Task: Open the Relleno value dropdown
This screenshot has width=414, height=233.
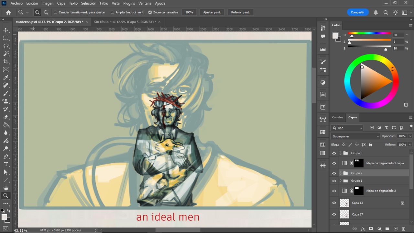Action: pos(410,145)
